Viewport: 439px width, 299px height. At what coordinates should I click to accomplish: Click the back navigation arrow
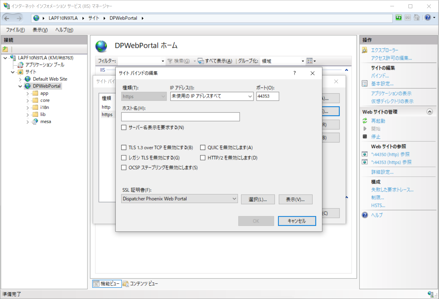pyautogui.click(x=7, y=18)
